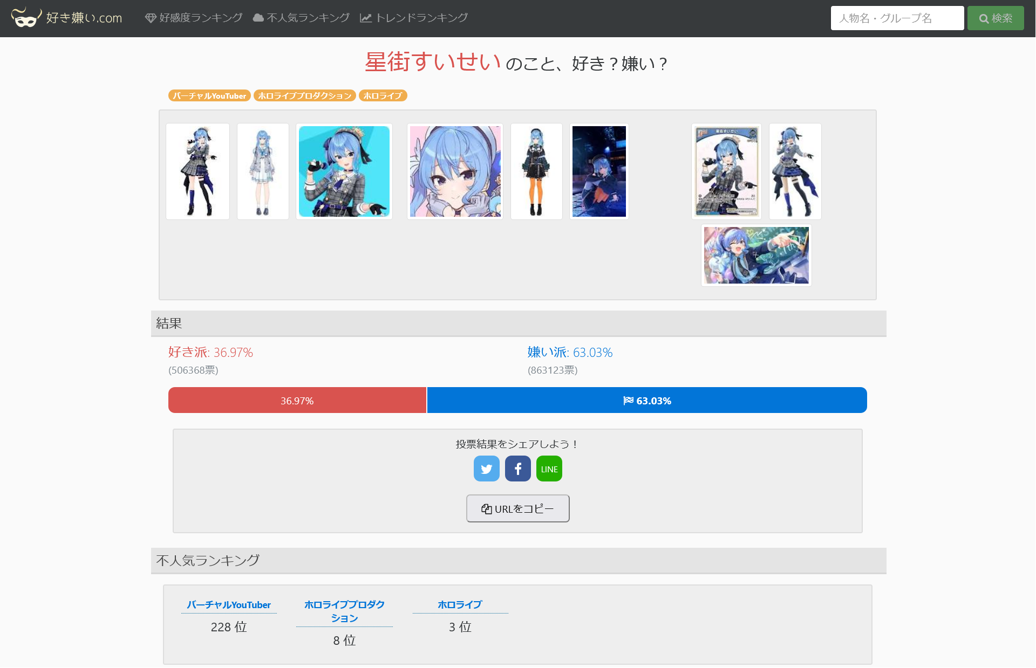Select the ホロライブプロダクション orange tag

[305, 95]
